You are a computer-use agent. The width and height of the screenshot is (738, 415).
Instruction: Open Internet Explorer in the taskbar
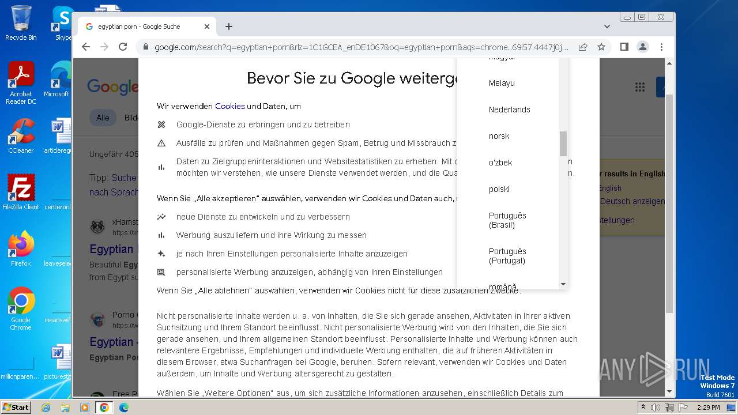(x=46, y=408)
